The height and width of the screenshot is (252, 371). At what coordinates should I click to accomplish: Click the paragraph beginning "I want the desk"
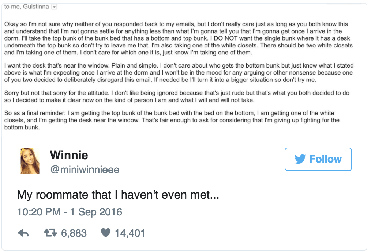(179, 73)
